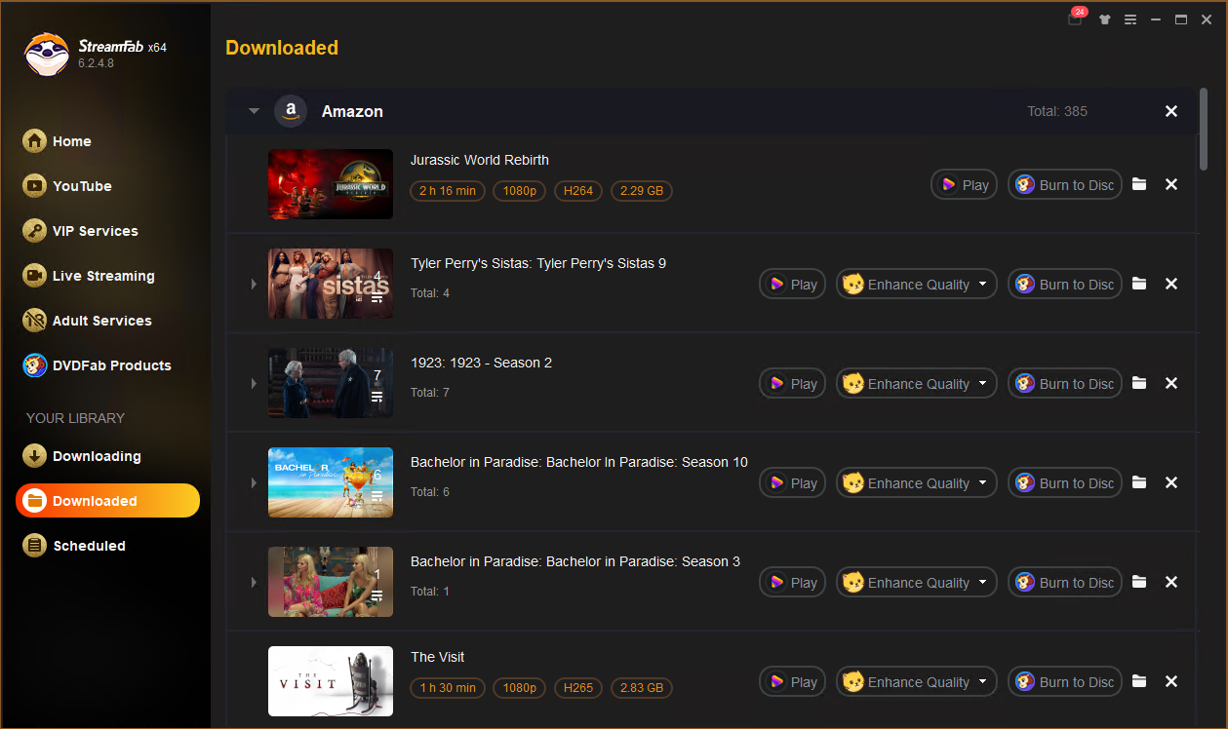This screenshot has width=1228, height=729.
Task: Remove Bachelor in Paradise Season 3 entry
Action: [1171, 582]
